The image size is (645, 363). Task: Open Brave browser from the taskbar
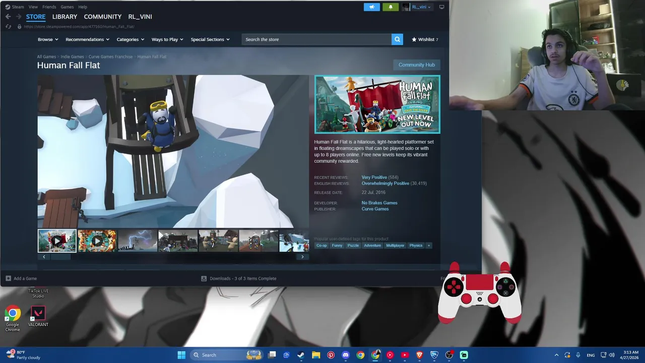pos(419,355)
